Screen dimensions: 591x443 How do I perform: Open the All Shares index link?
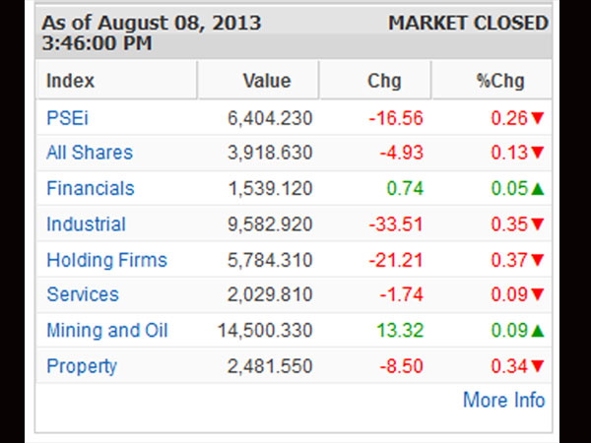click(89, 153)
